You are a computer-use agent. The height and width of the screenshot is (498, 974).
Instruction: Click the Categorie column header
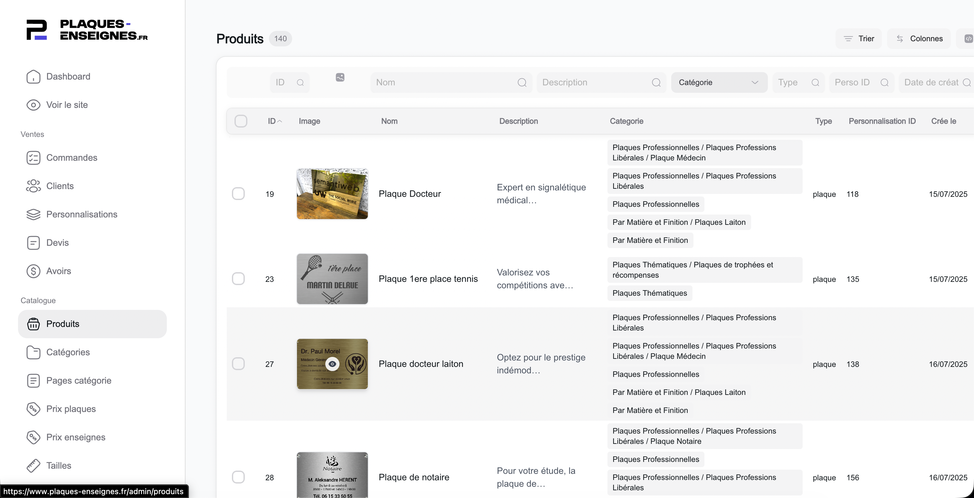[x=626, y=121]
